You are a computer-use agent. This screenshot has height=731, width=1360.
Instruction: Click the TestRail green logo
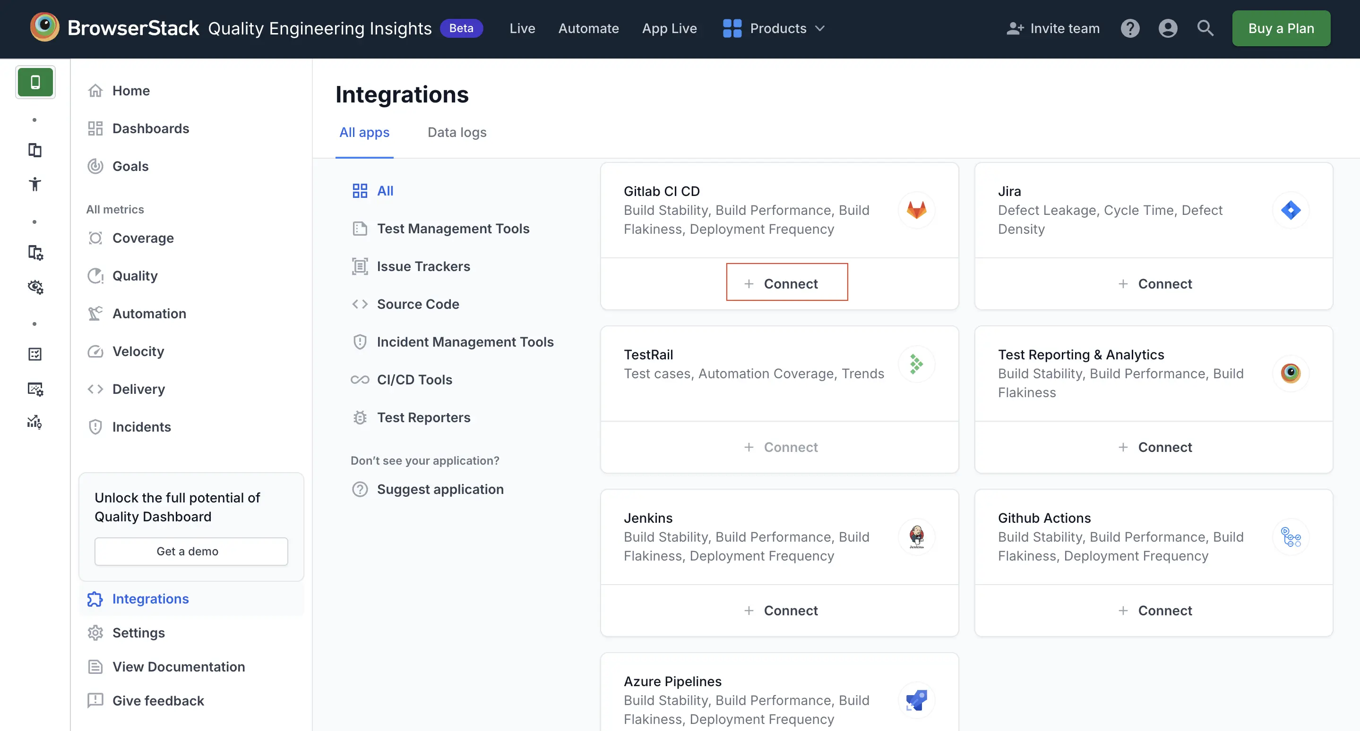(917, 364)
